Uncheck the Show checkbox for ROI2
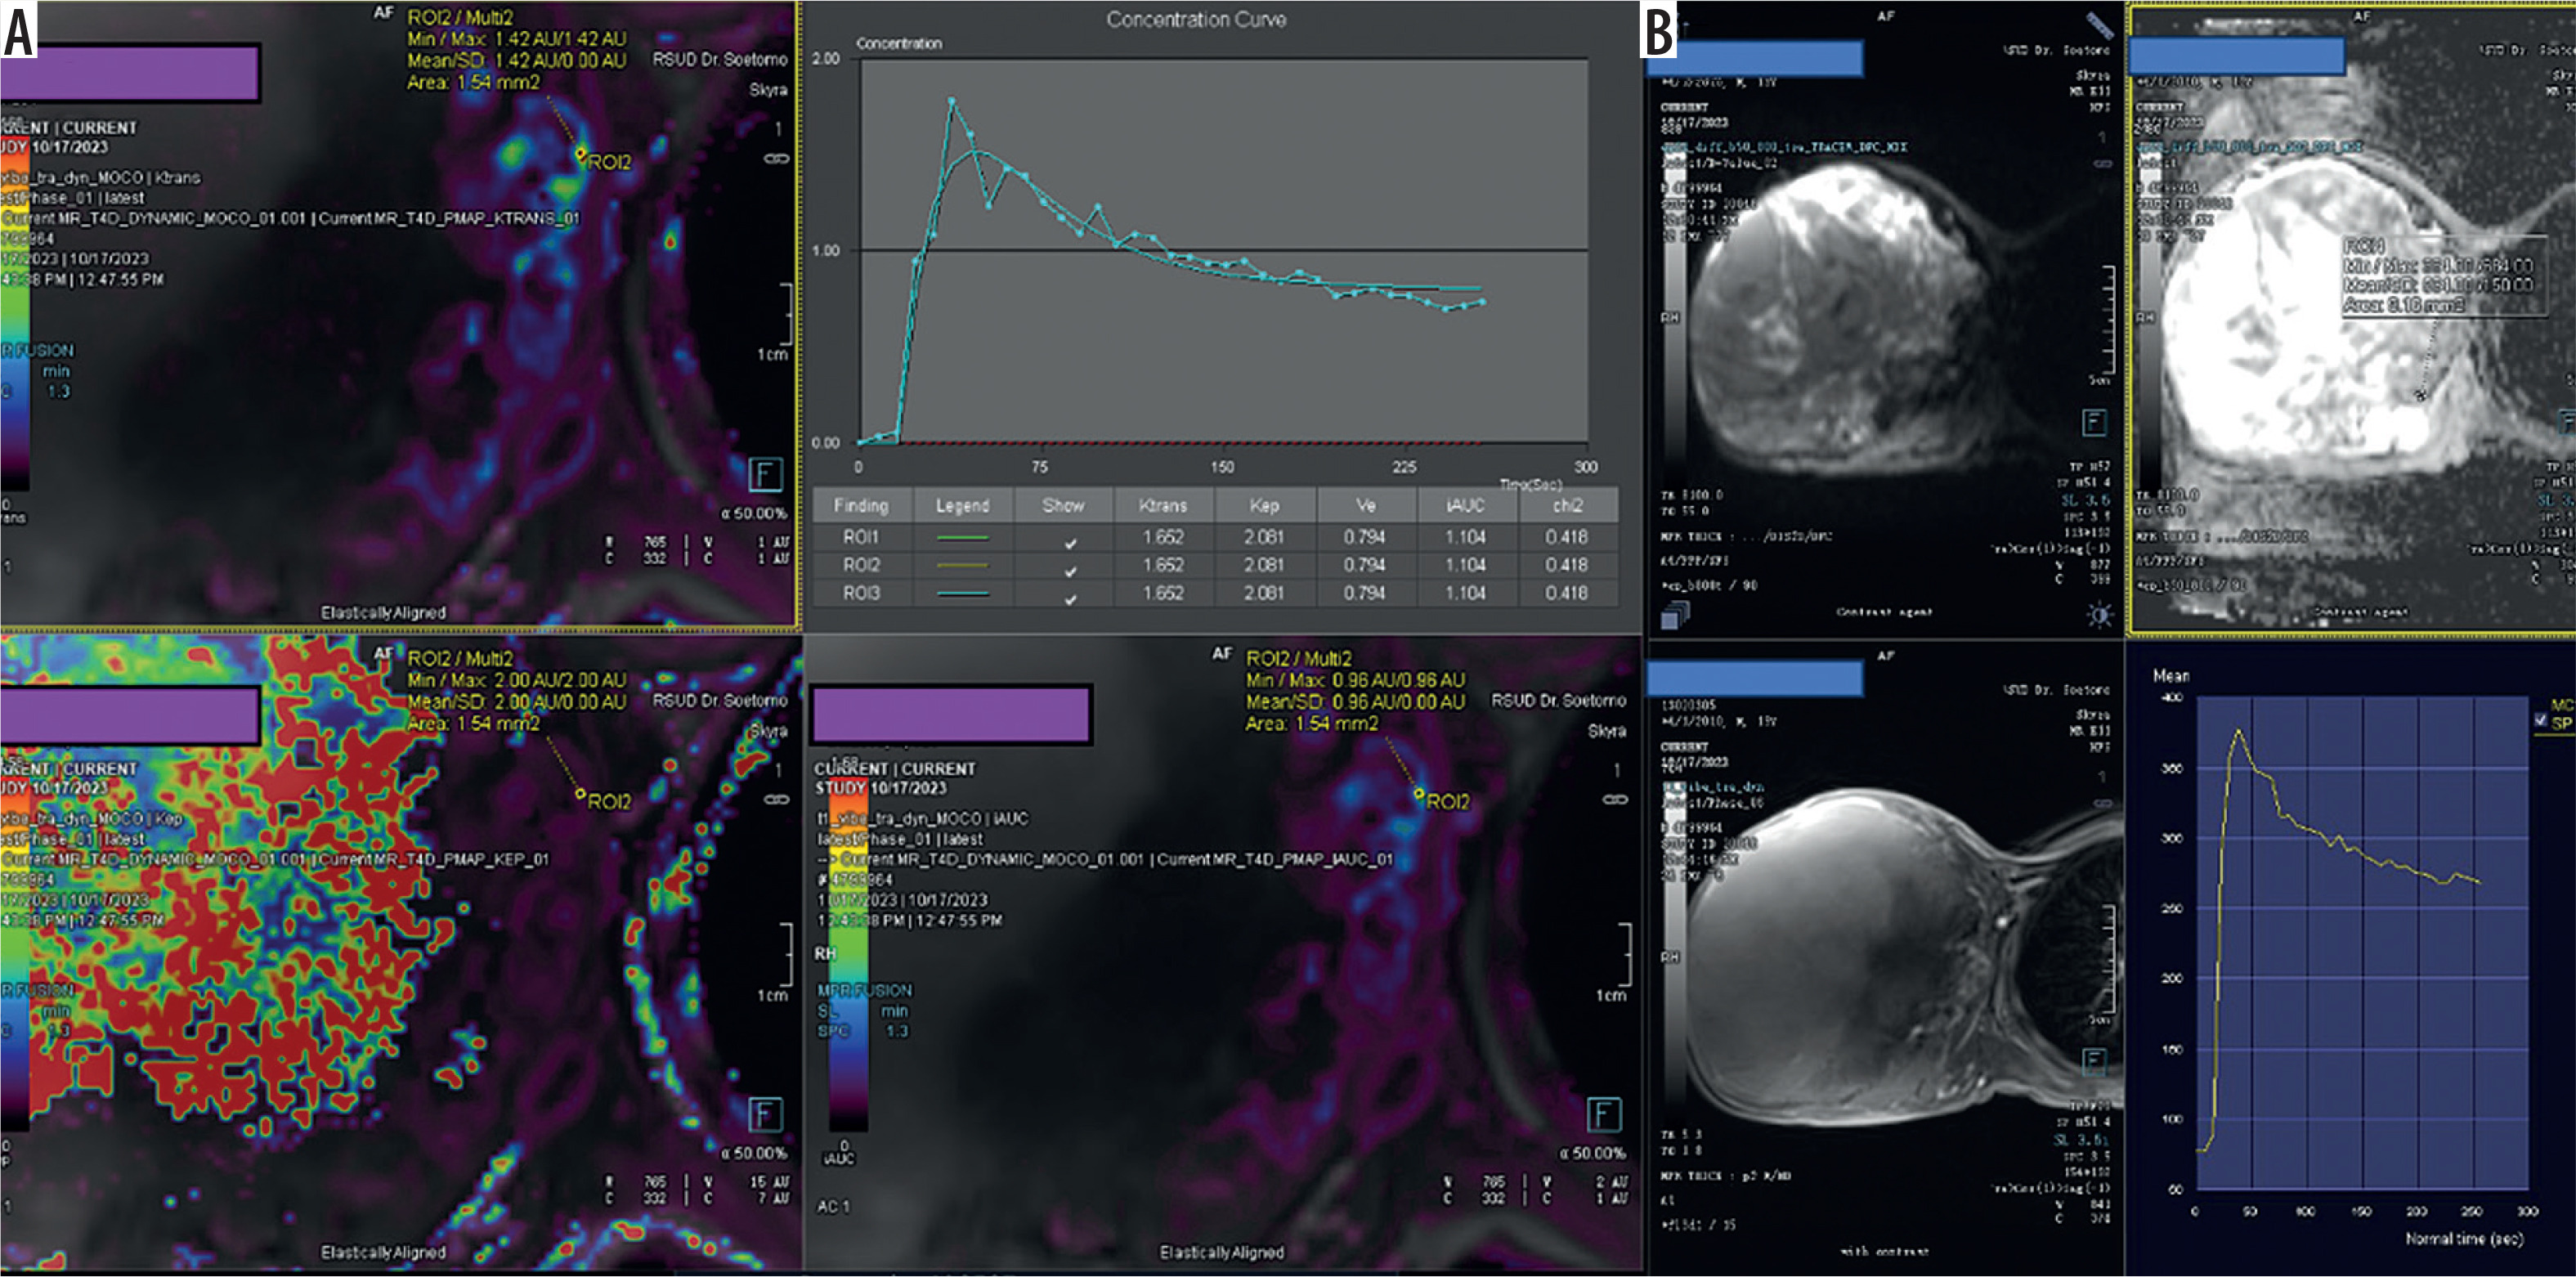 [x=1070, y=571]
